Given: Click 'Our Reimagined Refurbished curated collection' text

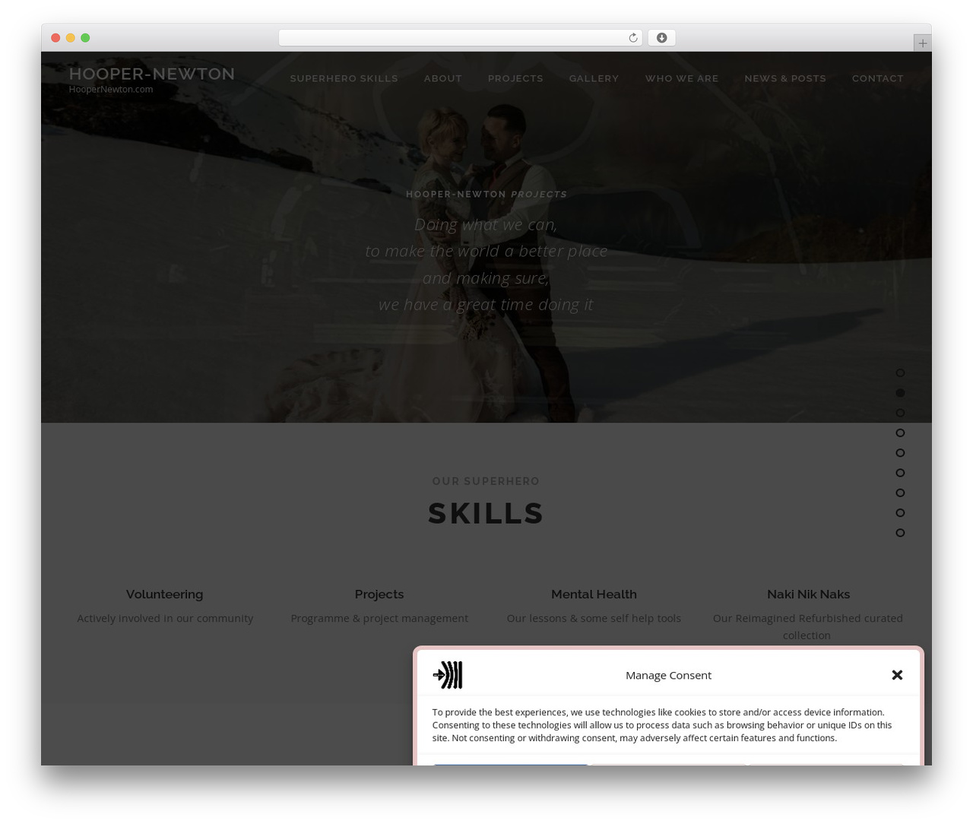Looking at the screenshot, I should click(808, 627).
